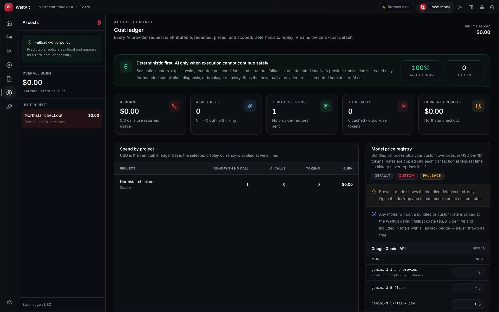
Task: Click the warning triangle in registry notice
Action: [374, 192]
